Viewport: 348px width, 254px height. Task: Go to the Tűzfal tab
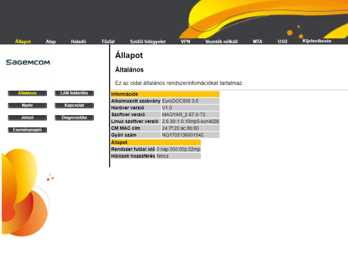(x=108, y=42)
